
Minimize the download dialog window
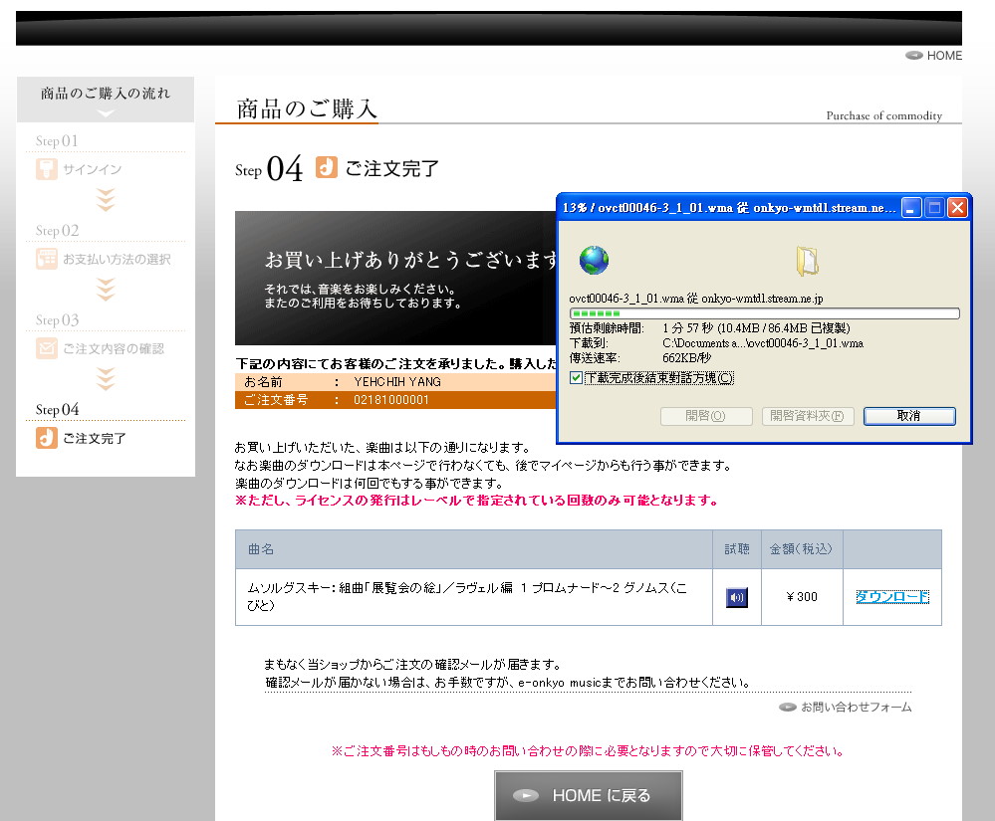tap(911, 207)
